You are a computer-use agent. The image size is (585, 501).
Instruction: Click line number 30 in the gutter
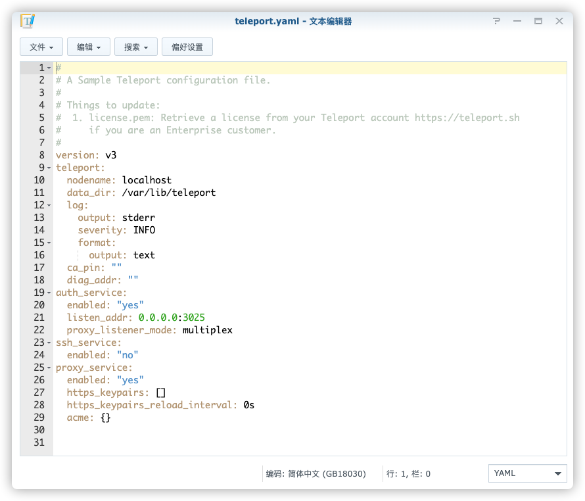coord(39,430)
